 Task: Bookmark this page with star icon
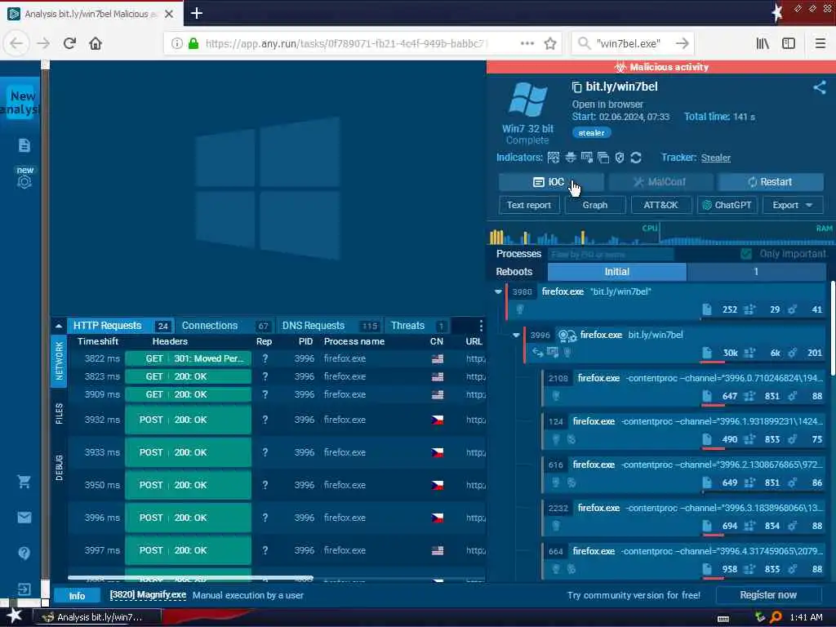550,43
